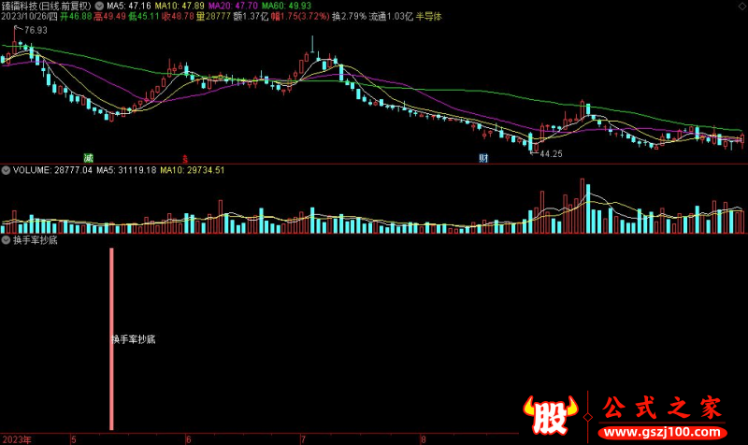Click the volume MA10: 29734.51 label
Screen dimensions: 748x445
(x=192, y=170)
